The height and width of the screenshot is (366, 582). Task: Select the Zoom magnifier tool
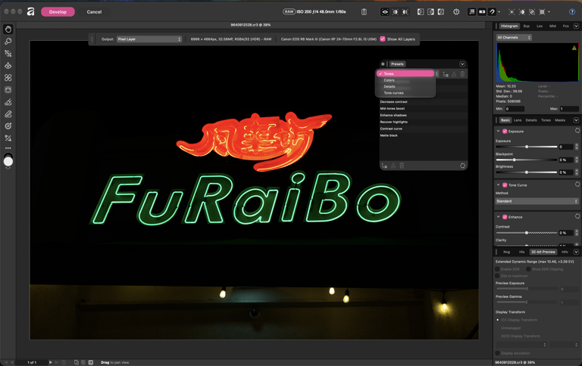pos(8,42)
